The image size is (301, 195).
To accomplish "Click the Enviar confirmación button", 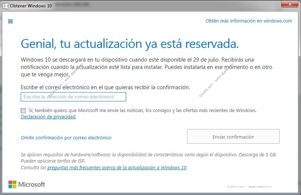I will 233,136.
